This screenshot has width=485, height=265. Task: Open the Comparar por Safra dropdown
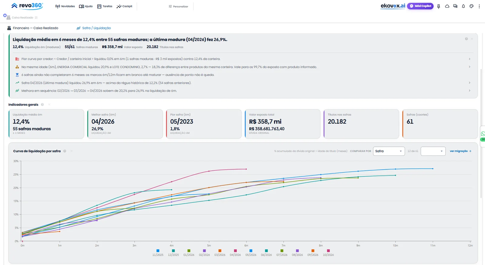coord(389,151)
